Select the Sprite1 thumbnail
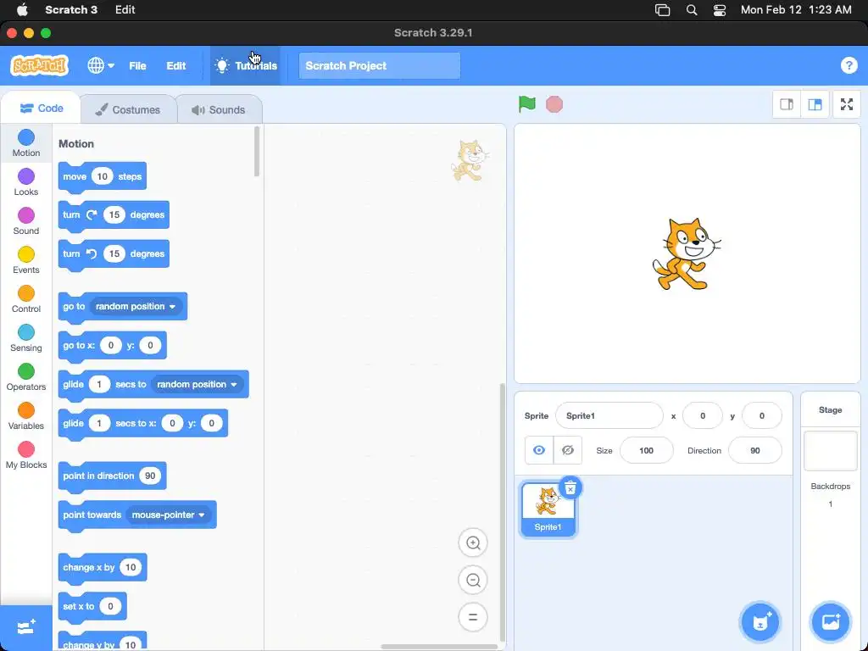 pos(548,509)
